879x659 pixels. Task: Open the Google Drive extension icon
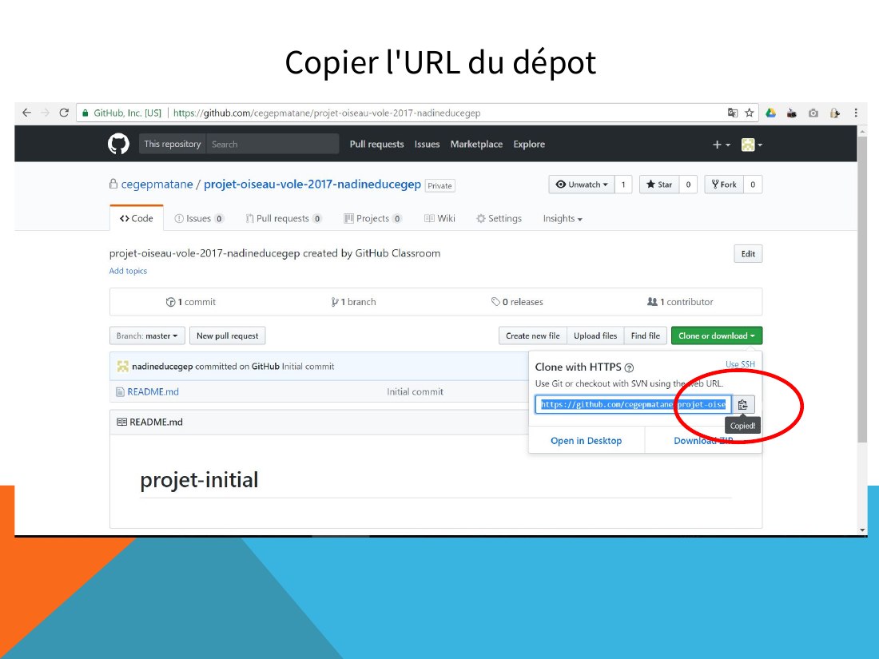tap(771, 113)
